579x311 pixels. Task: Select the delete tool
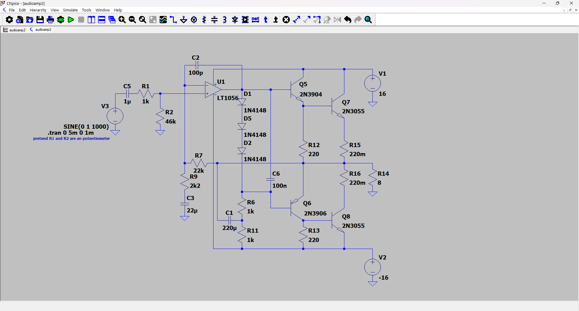(x=286, y=20)
